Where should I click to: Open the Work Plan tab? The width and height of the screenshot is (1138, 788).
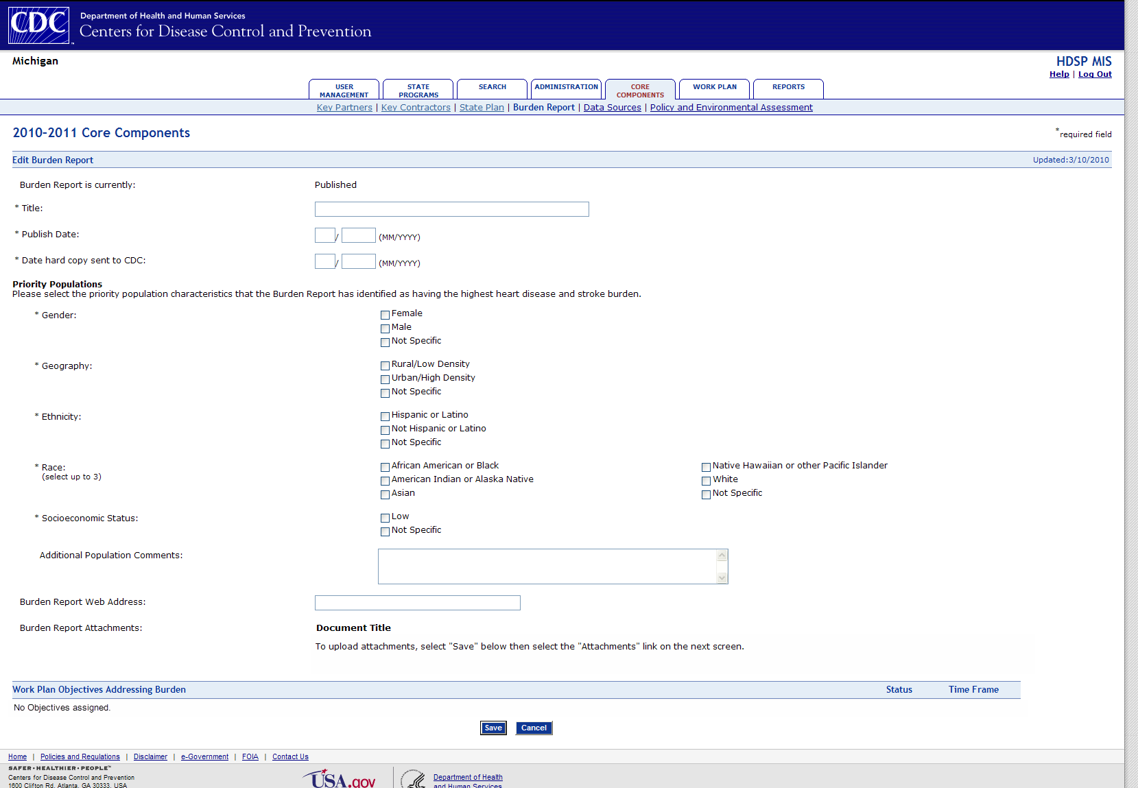tap(714, 88)
